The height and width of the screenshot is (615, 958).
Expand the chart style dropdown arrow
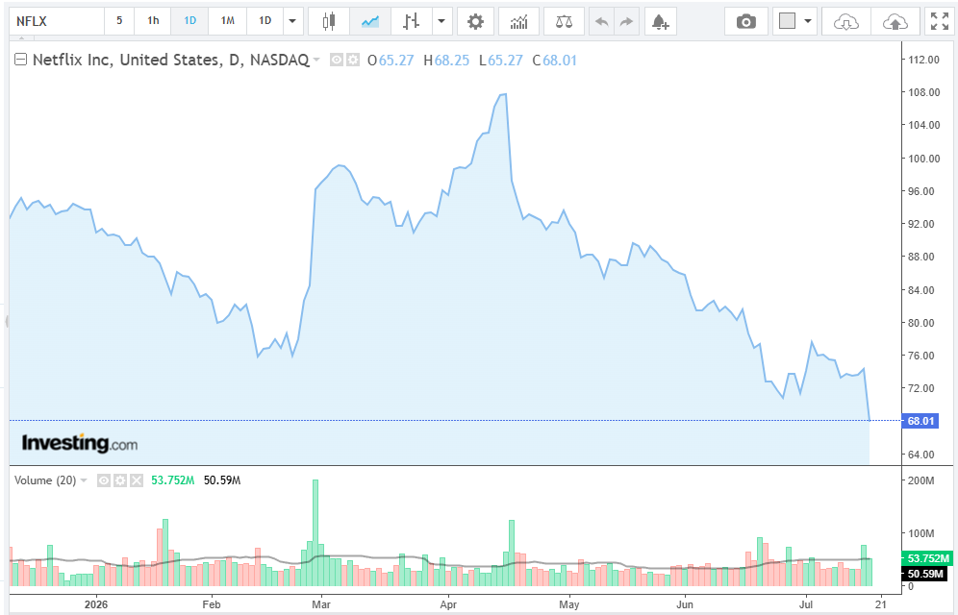[441, 21]
